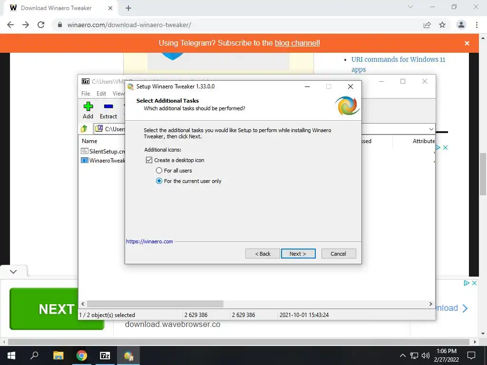Open a new browser tab
The height and width of the screenshot is (365, 487).
[128, 8]
